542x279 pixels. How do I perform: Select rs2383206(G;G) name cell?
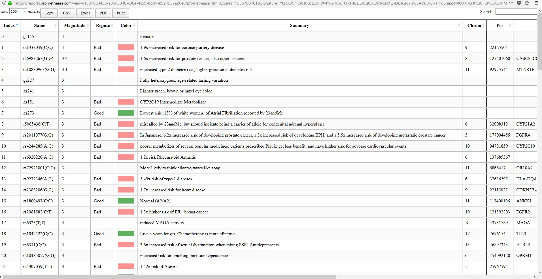(39, 190)
